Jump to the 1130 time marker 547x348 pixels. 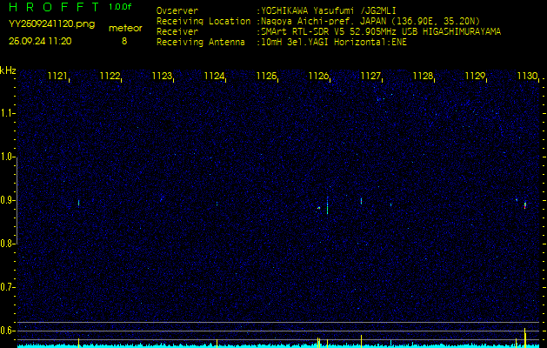click(527, 77)
